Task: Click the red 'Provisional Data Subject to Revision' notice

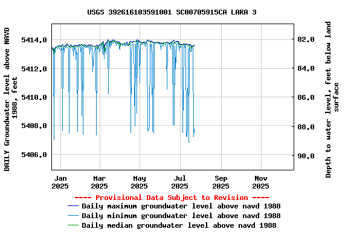Action: [172, 198]
